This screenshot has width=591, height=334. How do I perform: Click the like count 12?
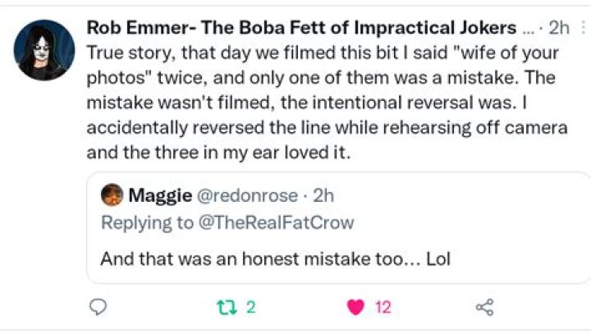click(x=383, y=308)
